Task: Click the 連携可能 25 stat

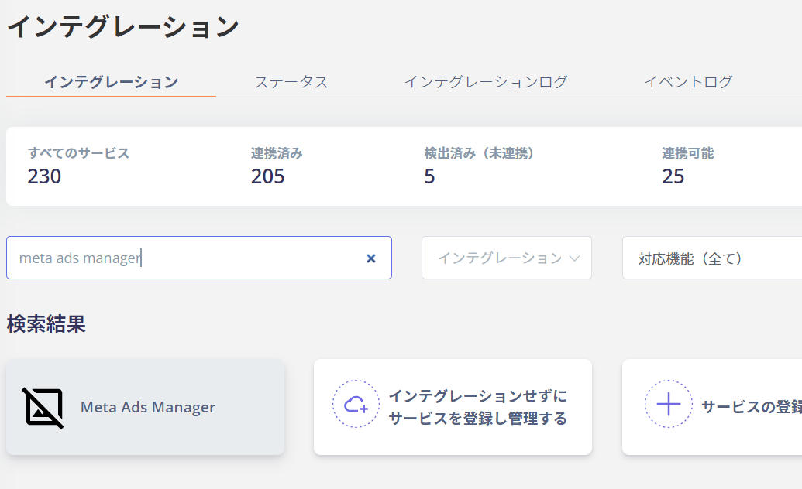Action: 687,166
